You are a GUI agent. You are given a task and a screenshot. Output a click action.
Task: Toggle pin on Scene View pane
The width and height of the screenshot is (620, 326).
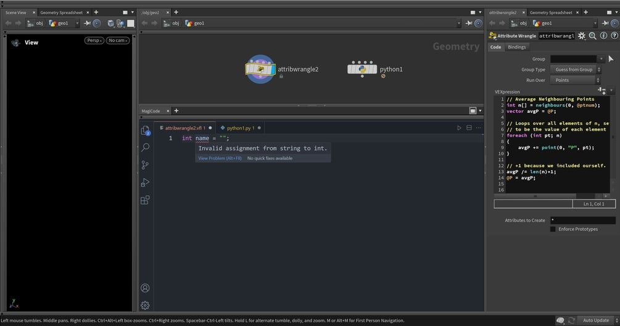coord(87,23)
